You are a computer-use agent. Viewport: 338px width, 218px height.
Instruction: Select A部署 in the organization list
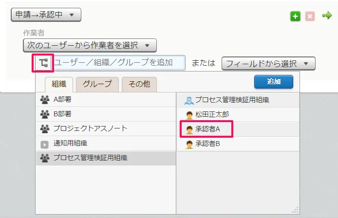pyautogui.click(x=106, y=100)
